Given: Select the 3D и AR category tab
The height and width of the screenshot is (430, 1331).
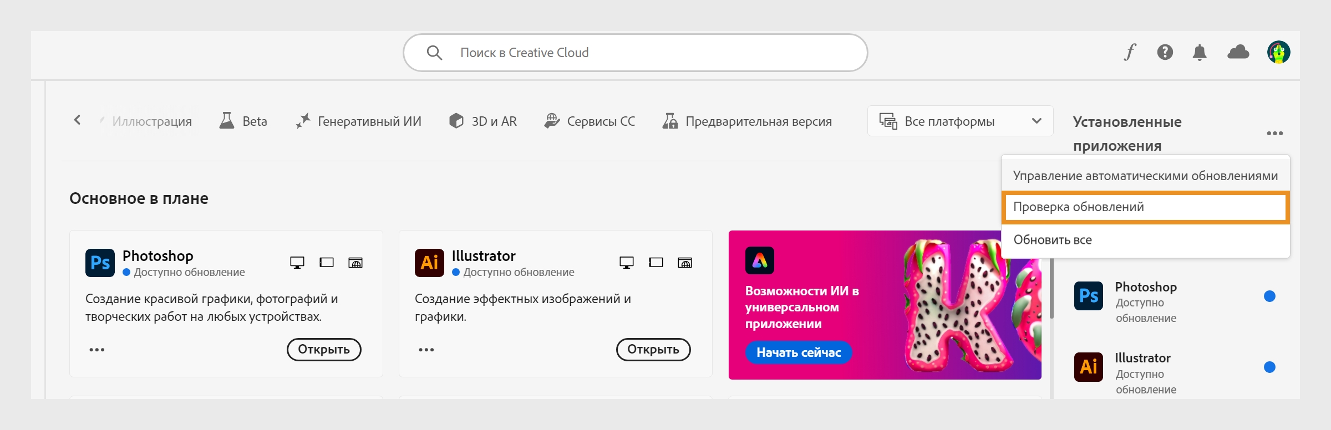Looking at the screenshot, I should [483, 121].
